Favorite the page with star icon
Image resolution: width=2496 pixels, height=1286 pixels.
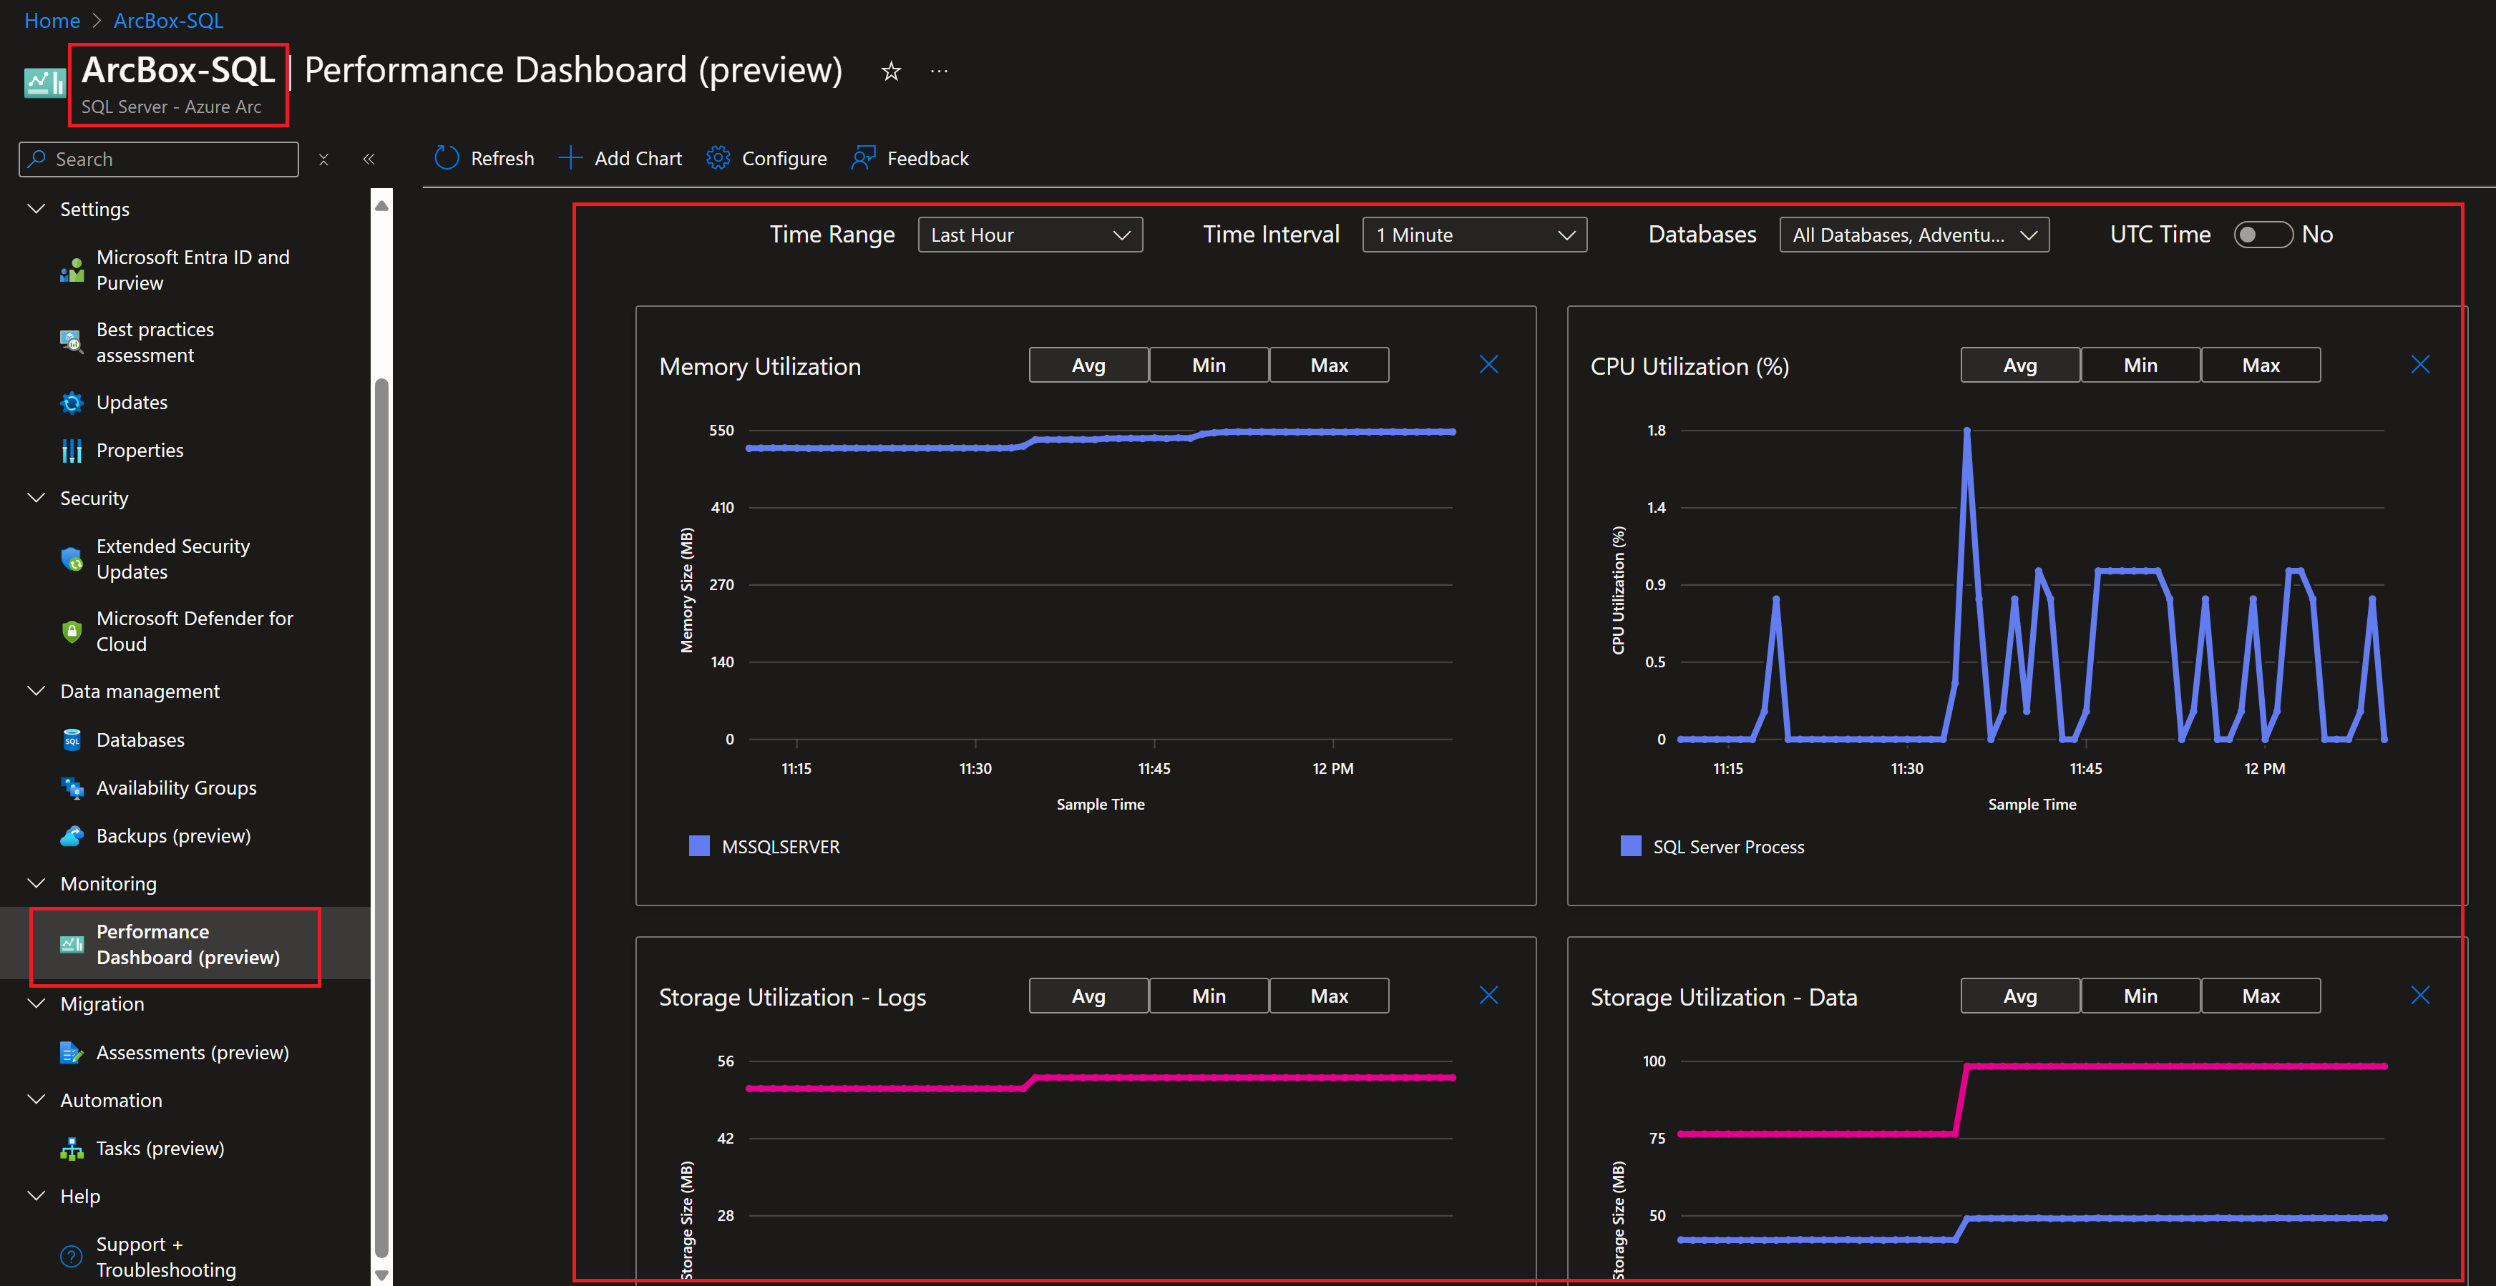click(x=890, y=71)
